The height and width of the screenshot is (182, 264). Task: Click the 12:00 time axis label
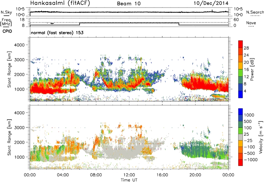129,175
